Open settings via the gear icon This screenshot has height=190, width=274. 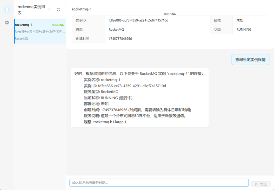point(7,22)
